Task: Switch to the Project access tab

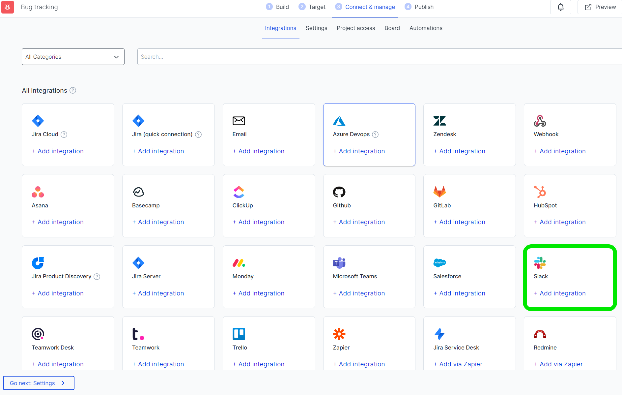Action: tap(356, 28)
